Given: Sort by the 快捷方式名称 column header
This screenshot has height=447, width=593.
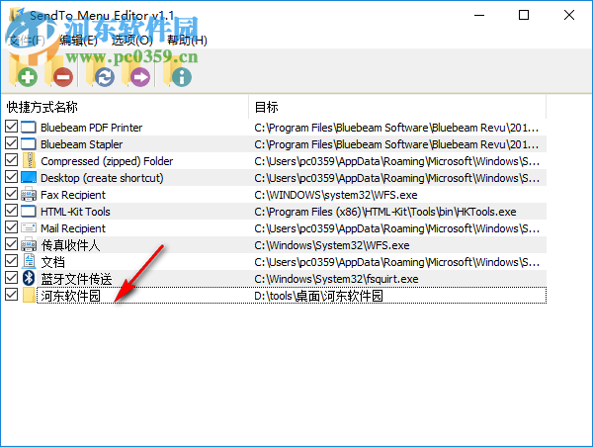Looking at the screenshot, I should tap(125, 107).
